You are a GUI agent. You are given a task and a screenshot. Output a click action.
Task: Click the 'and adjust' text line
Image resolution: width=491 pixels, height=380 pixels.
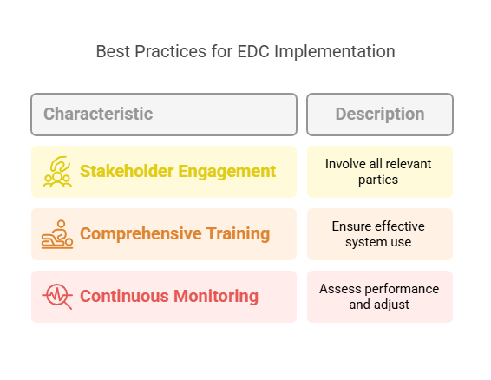379,305
